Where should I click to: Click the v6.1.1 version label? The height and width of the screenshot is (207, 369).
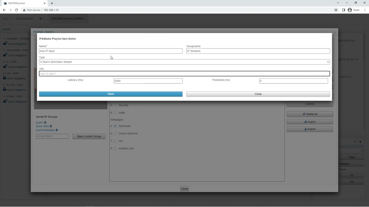tap(7, 19)
